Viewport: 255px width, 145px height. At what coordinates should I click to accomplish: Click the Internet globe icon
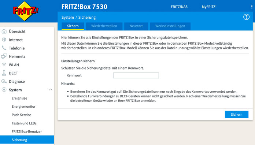click(4, 40)
